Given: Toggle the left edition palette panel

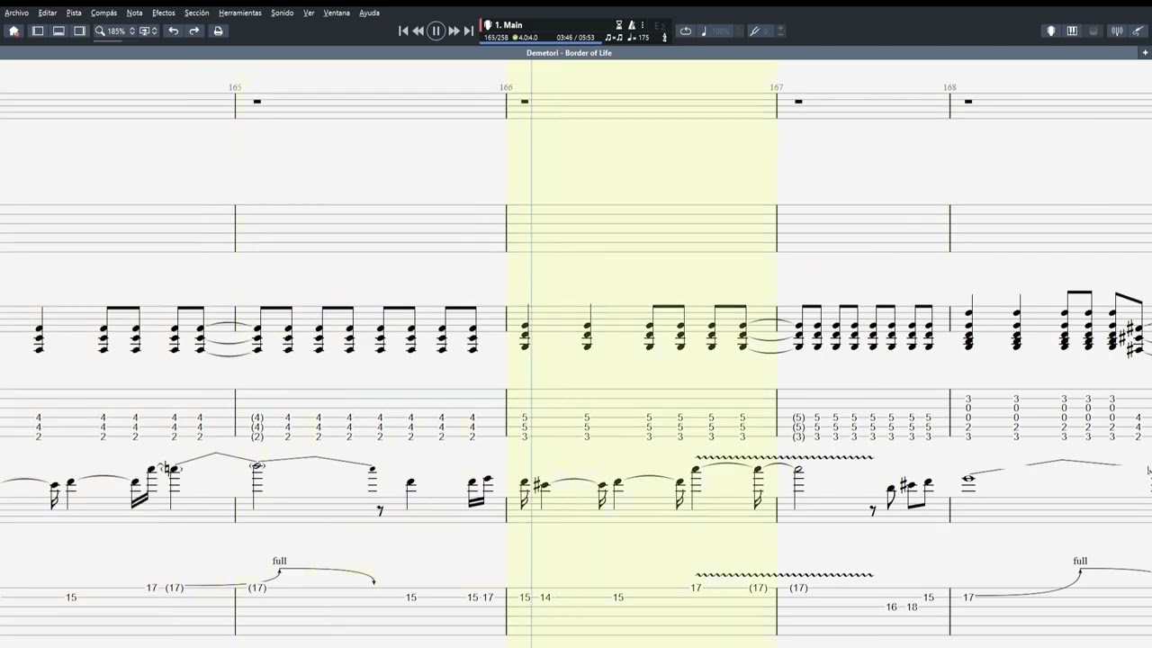Looking at the screenshot, I should pyautogui.click(x=38, y=31).
